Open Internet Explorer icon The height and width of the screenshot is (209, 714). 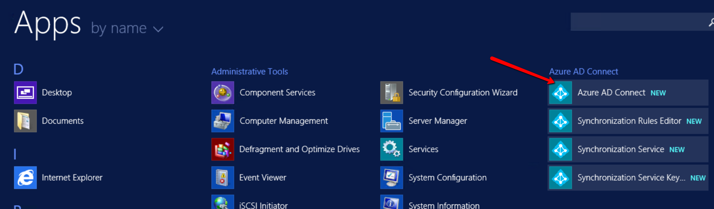coord(25,178)
